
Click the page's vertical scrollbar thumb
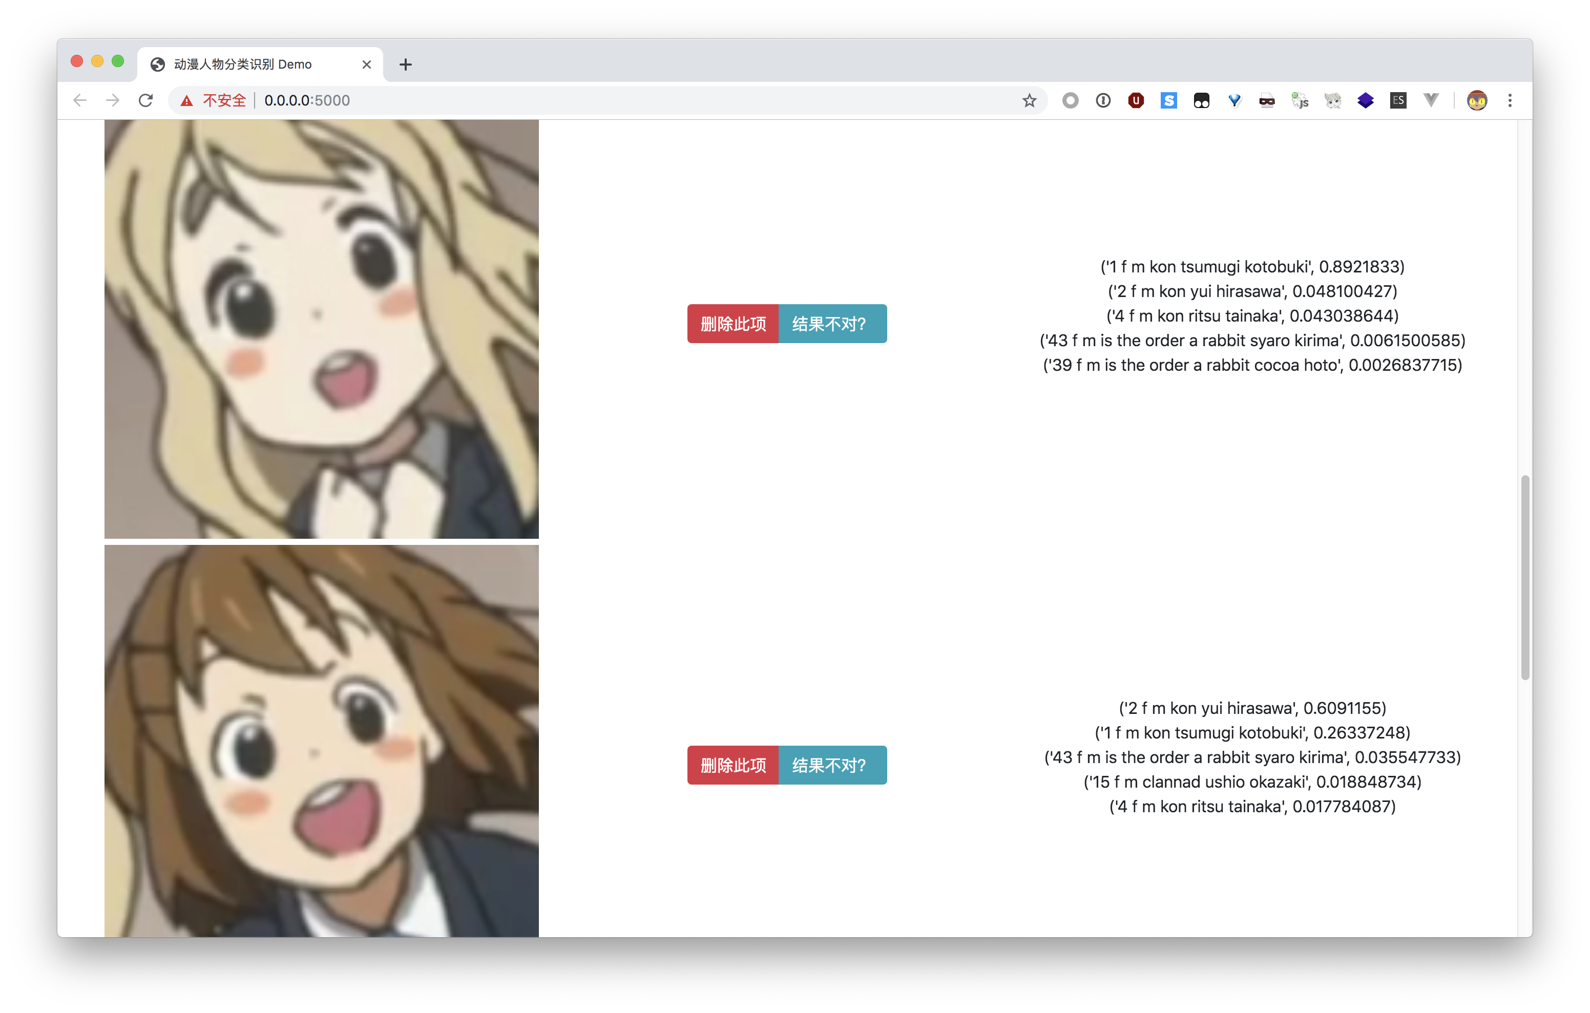point(1524,577)
